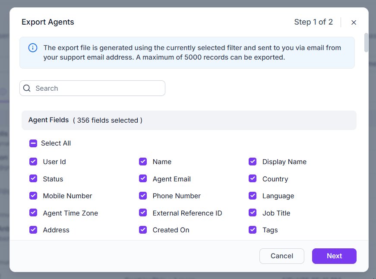Click the Next button
The height and width of the screenshot is (279, 376).
(334, 256)
